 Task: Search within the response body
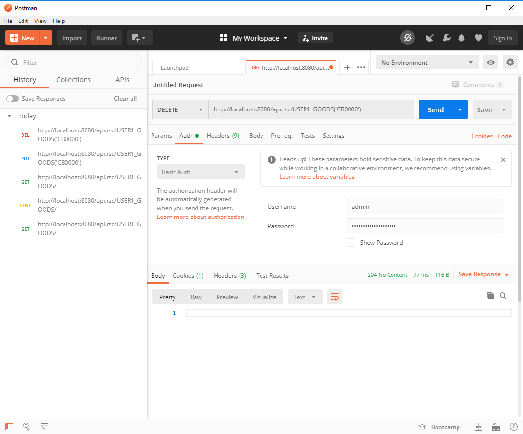click(503, 296)
